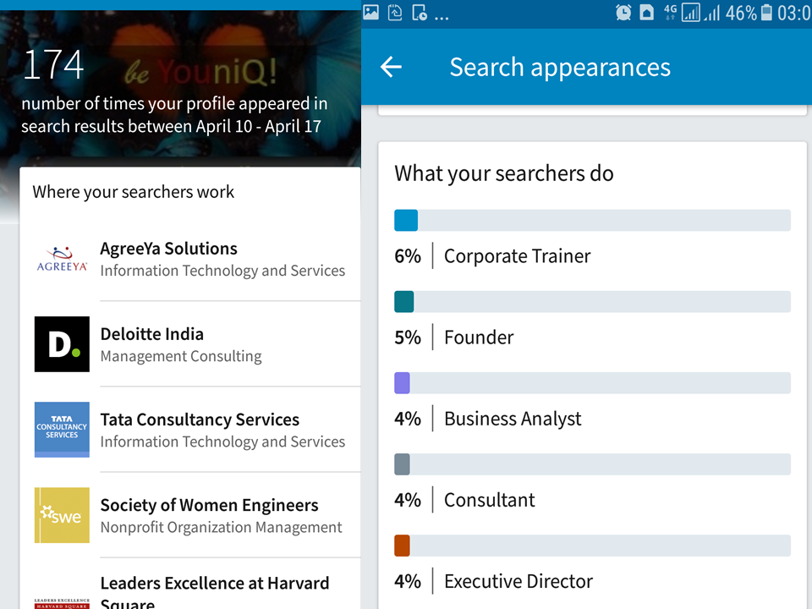The height and width of the screenshot is (609, 812).
Task: Open Tata Consultancy Services entry
Action: coord(222,430)
